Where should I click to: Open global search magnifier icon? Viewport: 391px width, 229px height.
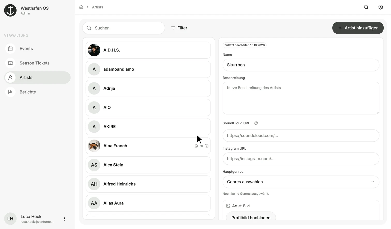coord(366,7)
